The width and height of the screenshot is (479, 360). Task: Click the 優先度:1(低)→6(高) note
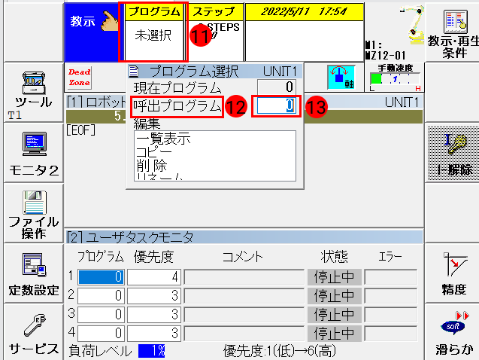pos(280,351)
